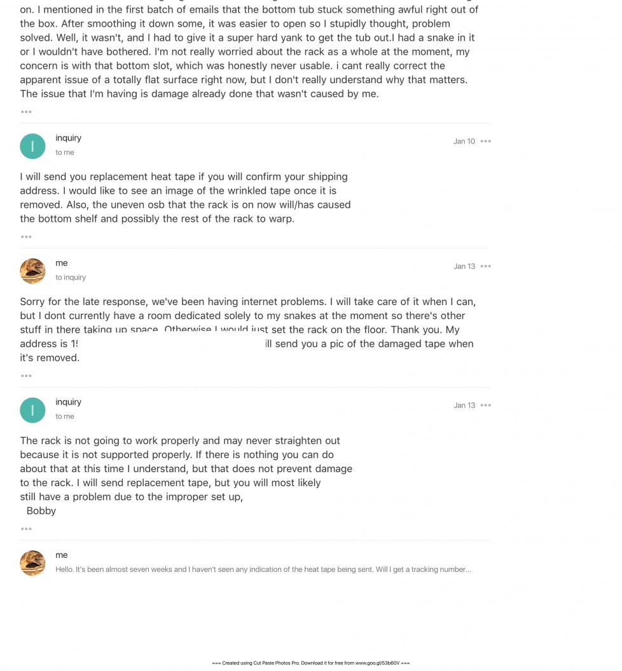The width and height of the screenshot is (622, 671).
Task: Open more options for the Jan 10 email
Action: click(x=485, y=141)
